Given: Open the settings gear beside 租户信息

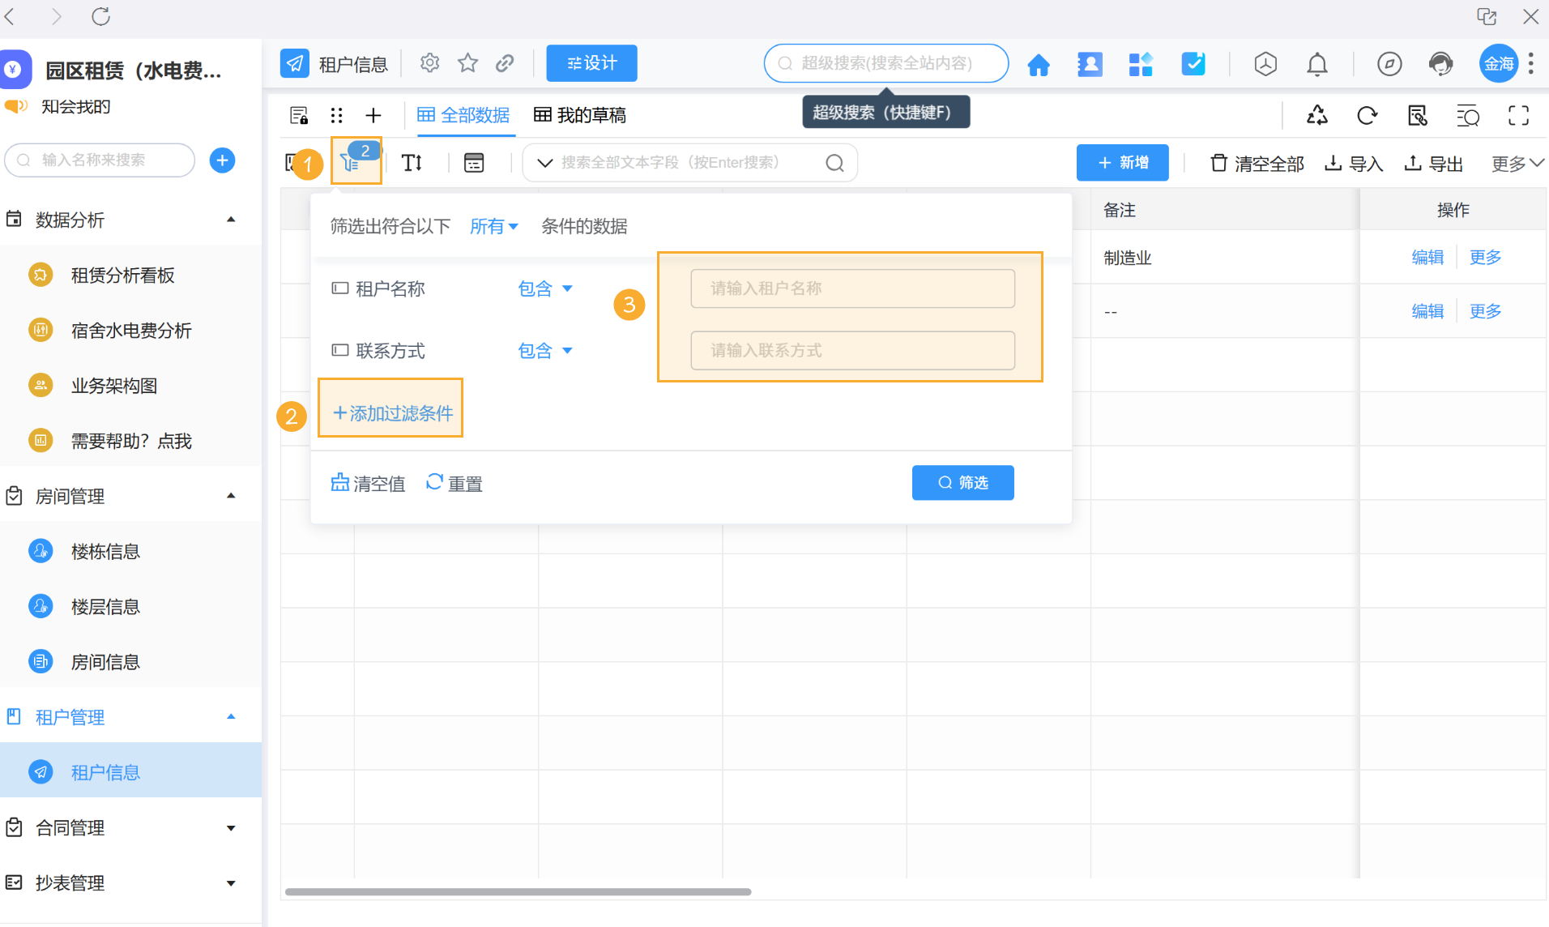Looking at the screenshot, I should [x=429, y=62].
